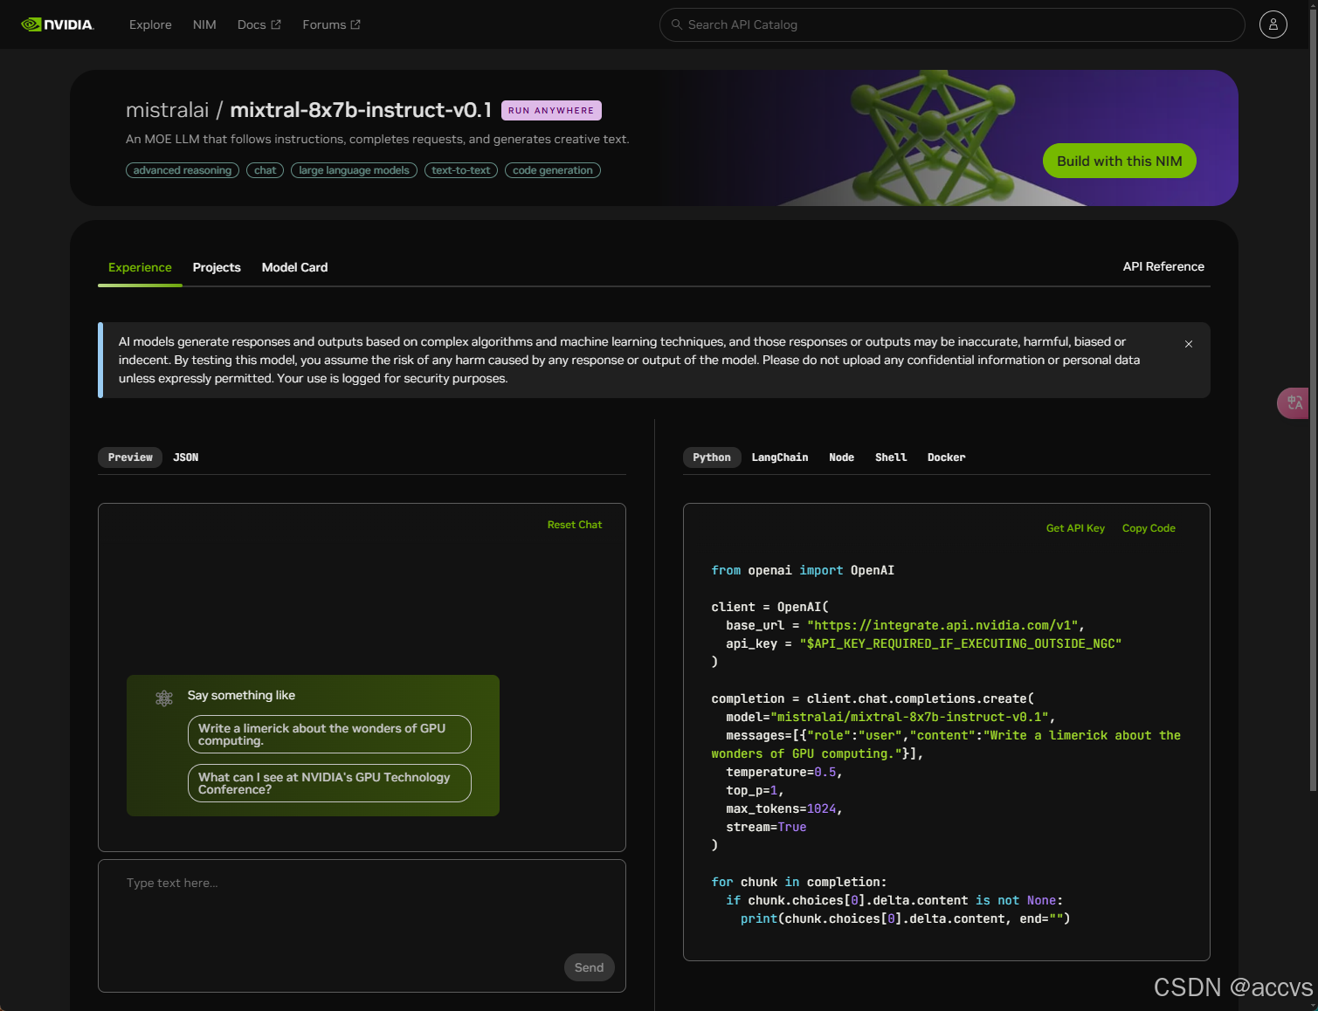Choose the GPU Technology Conference prompt suggestion

(x=329, y=783)
